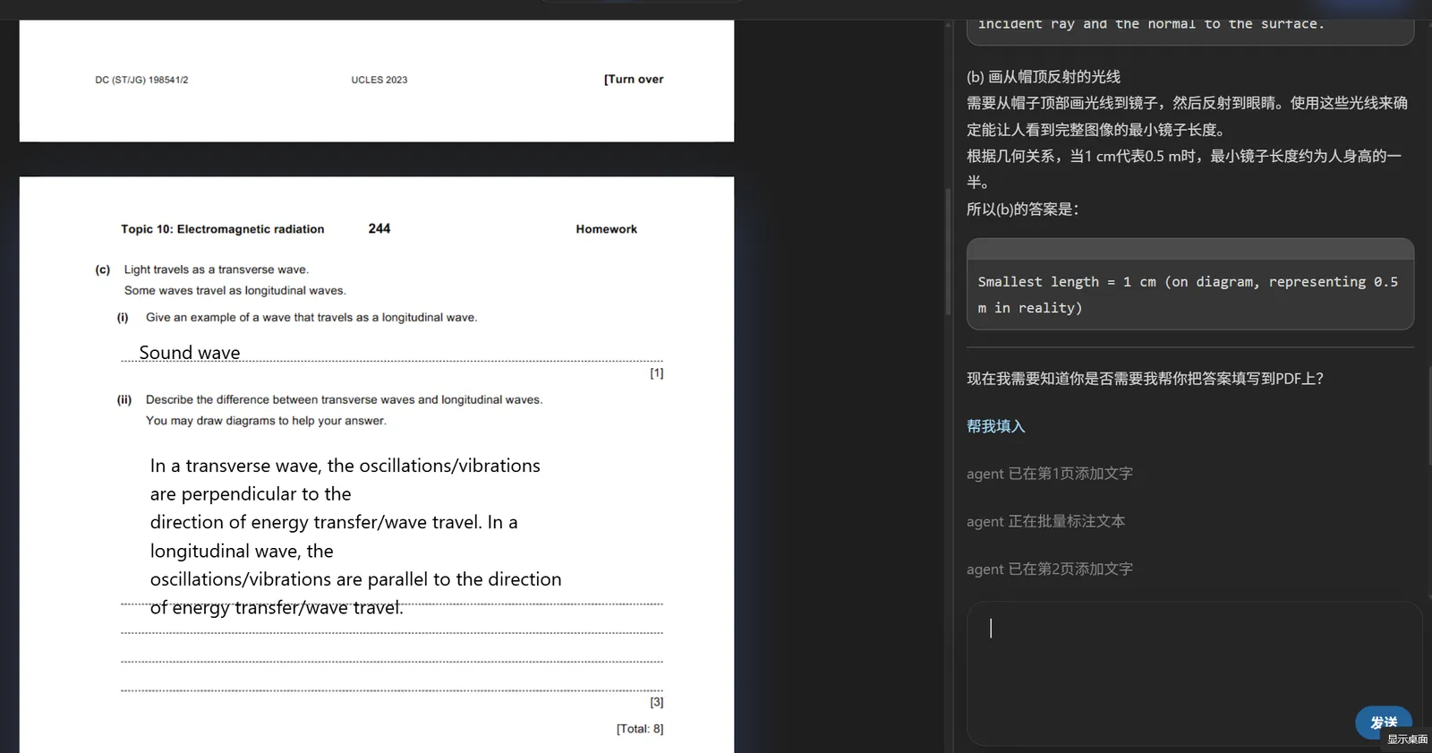Click page number 244 in PDF header
1432x753 pixels.
(379, 228)
